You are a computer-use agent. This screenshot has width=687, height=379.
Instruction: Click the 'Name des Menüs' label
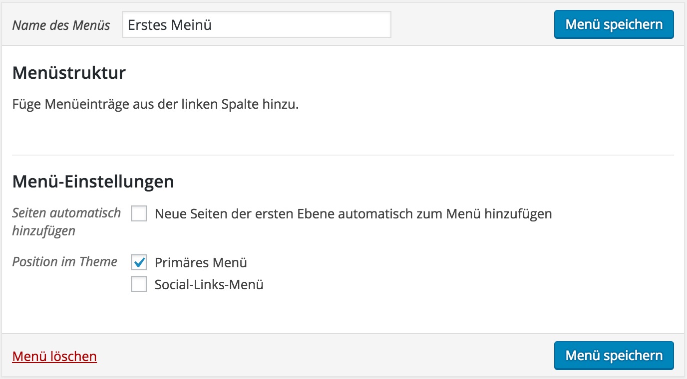pyautogui.click(x=61, y=25)
